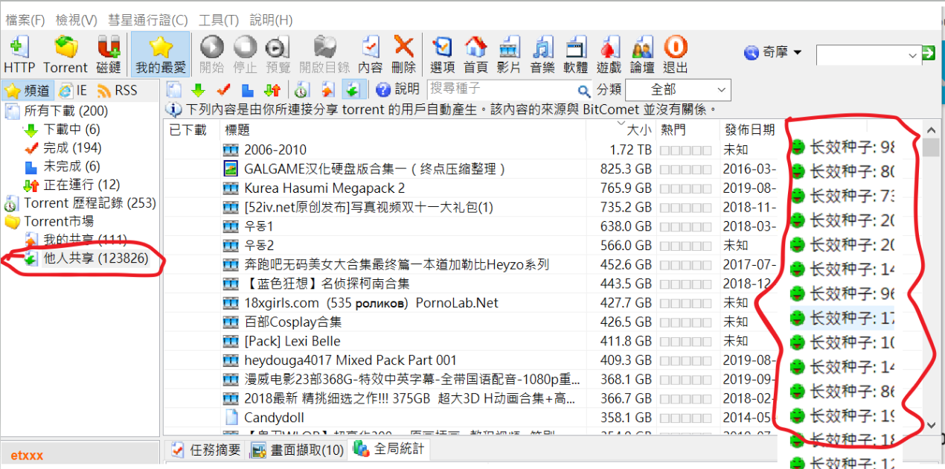Screen dimensions: 945x469
Task: Switch to the 頻道 channel tab
Action: point(28,90)
